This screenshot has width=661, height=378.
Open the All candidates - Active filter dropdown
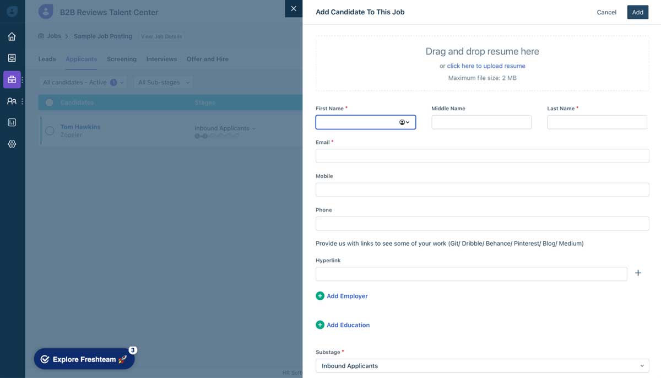coord(82,82)
